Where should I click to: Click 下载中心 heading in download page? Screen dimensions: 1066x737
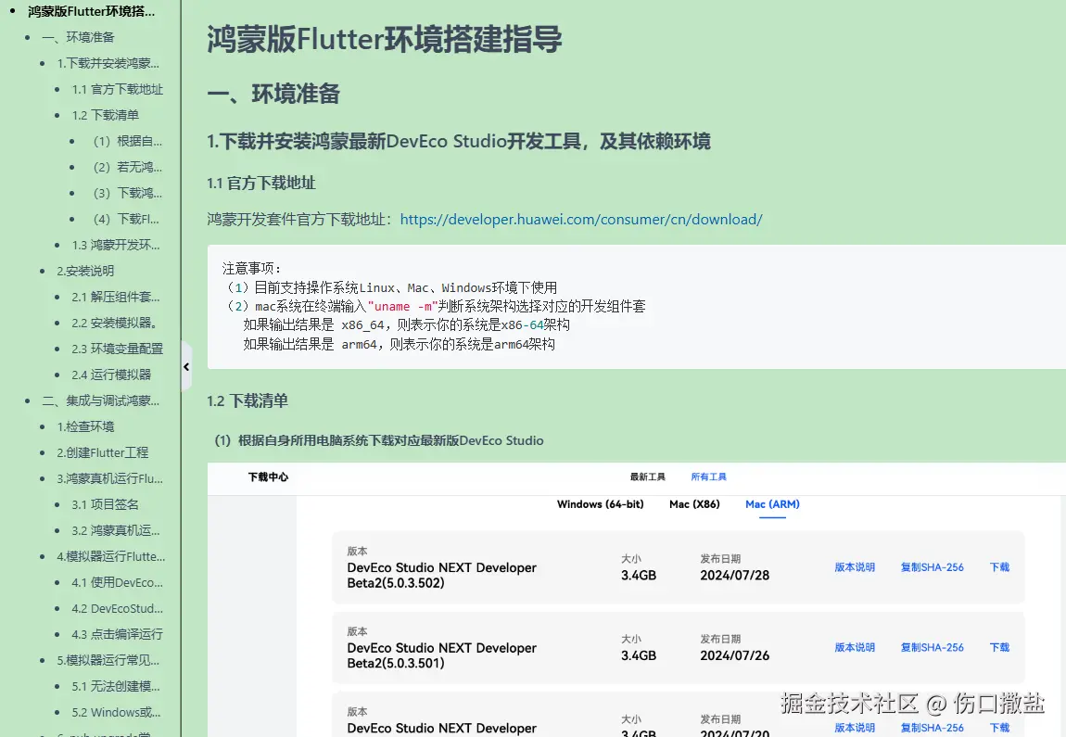pos(268,477)
